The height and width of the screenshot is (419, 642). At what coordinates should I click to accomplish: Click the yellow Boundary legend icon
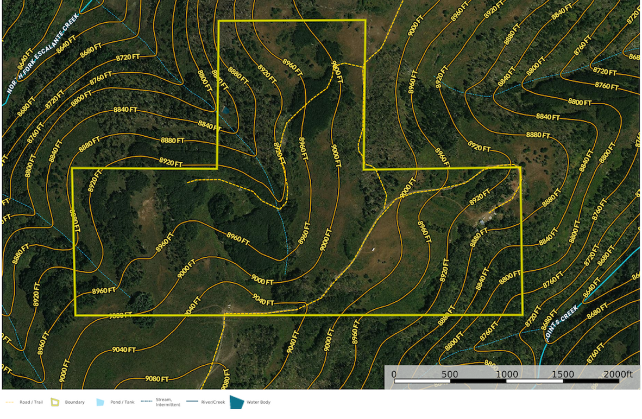click(54, 402)
